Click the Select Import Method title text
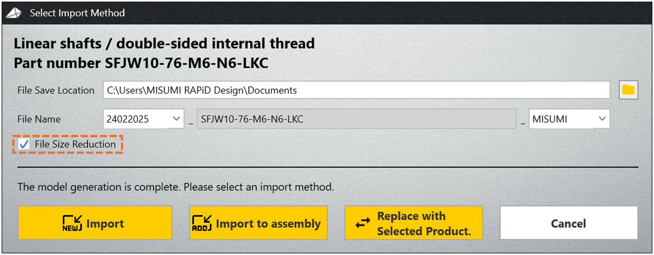The width and height of the screenshot is (654, 255). 77,13
